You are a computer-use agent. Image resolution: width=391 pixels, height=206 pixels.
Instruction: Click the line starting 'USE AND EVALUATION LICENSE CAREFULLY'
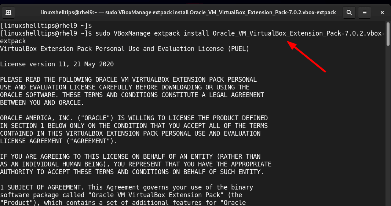(x=125, y=88)
